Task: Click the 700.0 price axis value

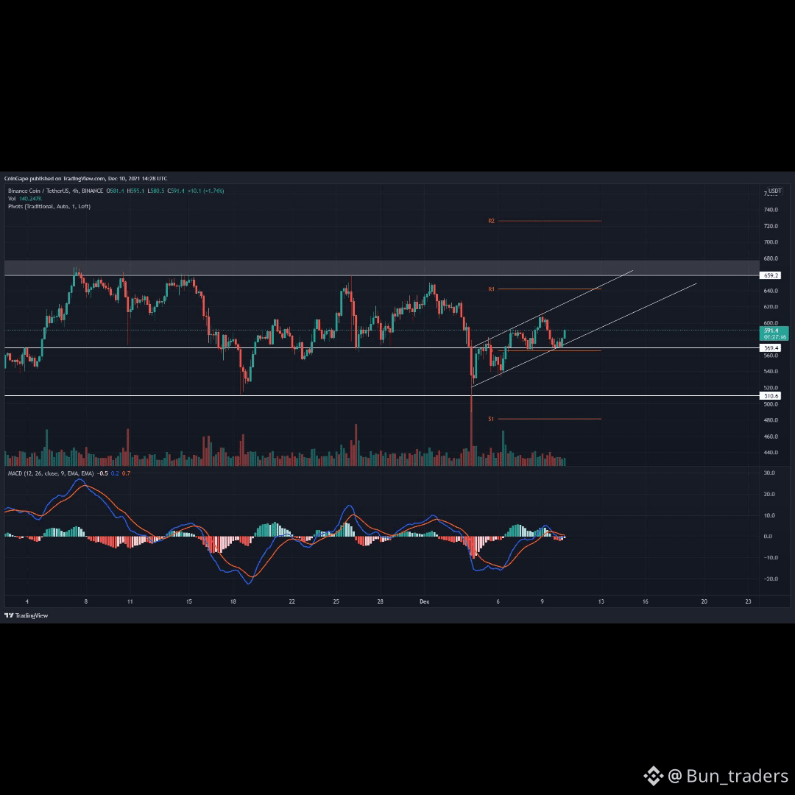Action: [771, 242]
